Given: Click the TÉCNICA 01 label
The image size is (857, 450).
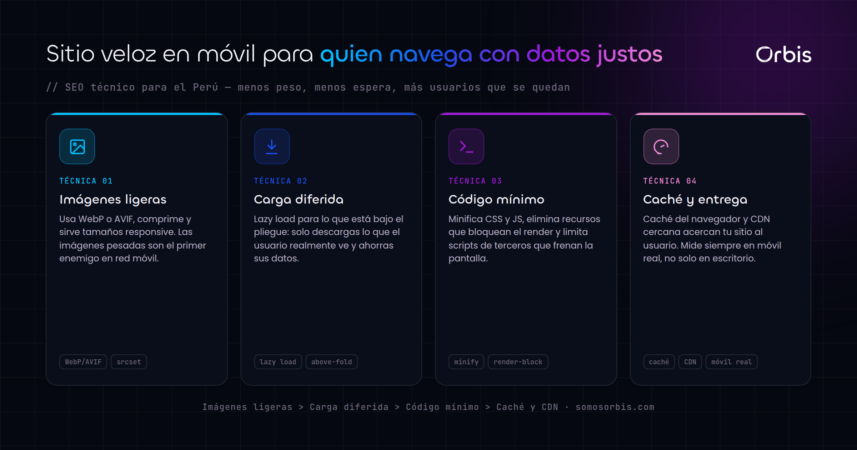Looking at the screenshot, I should click(x=86, y=181).
